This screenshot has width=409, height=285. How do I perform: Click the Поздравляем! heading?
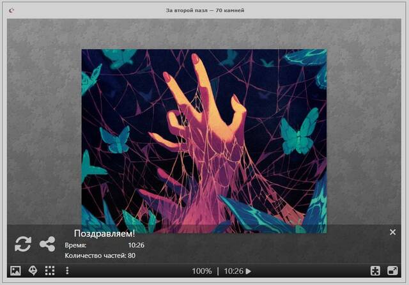click(105, 233)
